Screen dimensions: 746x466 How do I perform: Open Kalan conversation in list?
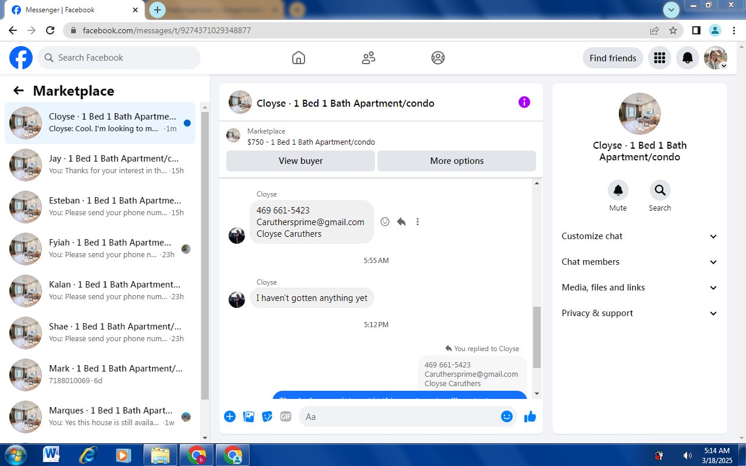100,291
